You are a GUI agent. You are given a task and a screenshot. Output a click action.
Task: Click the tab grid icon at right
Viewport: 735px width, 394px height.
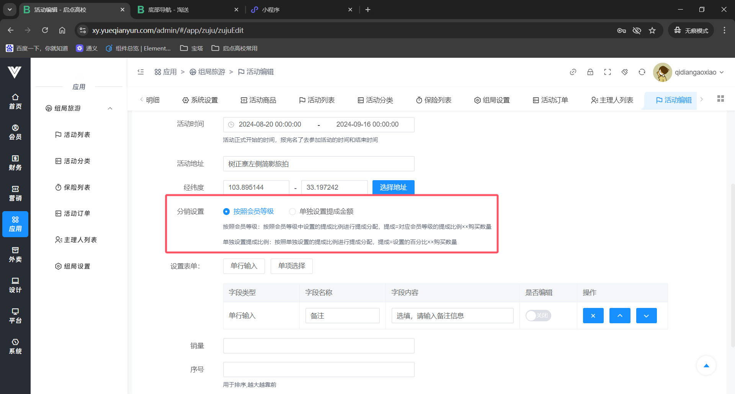point(720,99)
